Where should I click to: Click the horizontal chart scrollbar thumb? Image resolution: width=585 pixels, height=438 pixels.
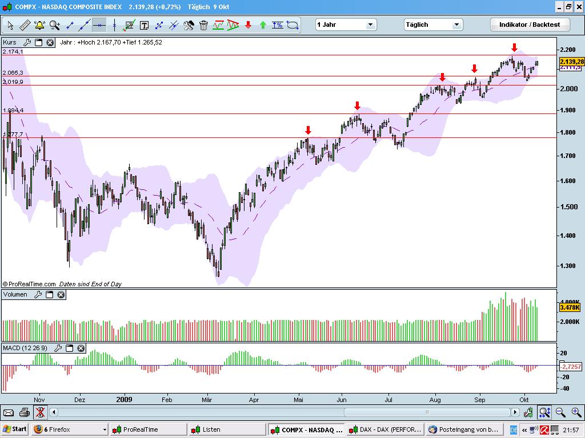tap(427, 412)
